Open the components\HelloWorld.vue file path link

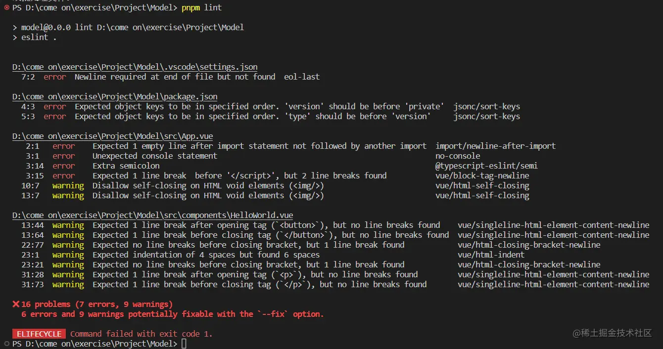(x=153, y=215)
